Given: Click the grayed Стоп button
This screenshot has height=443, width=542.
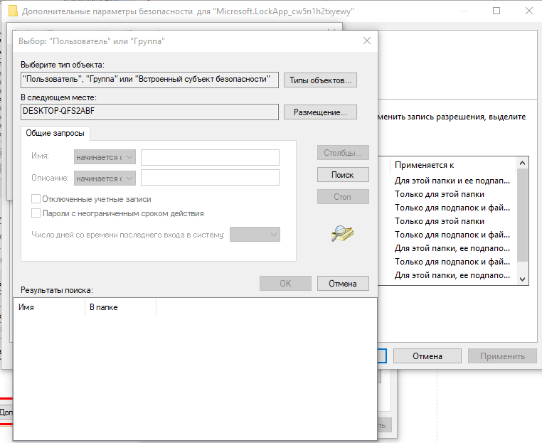Looking at the screenshot, I should click(x=343, y=197).
